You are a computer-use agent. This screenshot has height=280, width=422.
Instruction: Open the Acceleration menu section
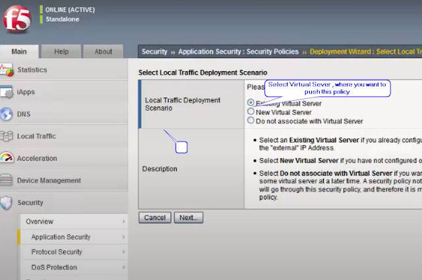64,158
